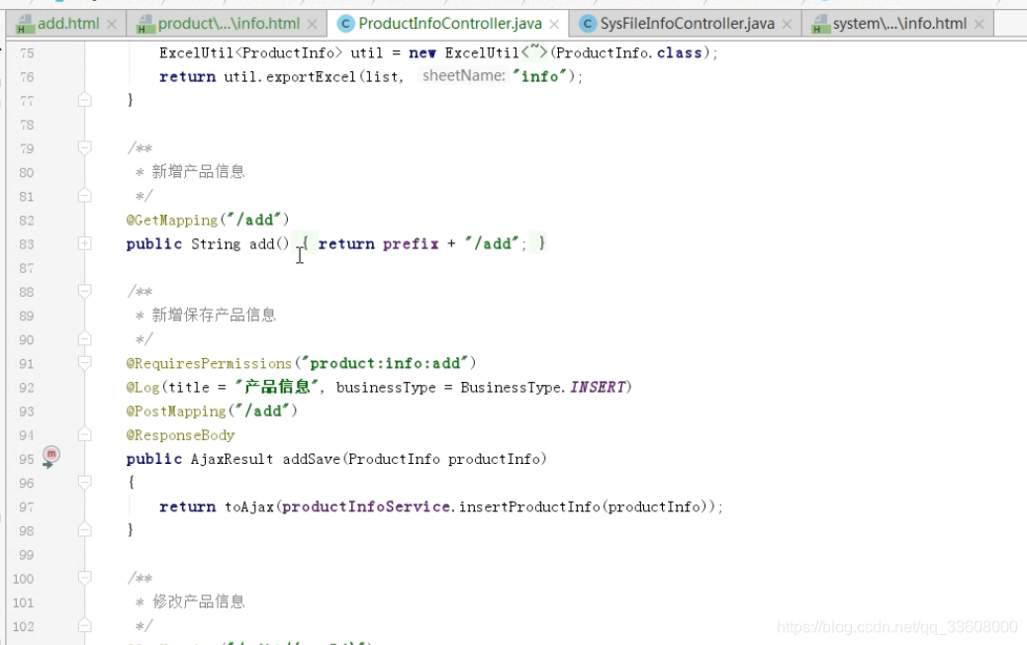Click line number 97 in the gutter
The height and width of the screenshot is (645, 1027).
[x=26, y=507]
